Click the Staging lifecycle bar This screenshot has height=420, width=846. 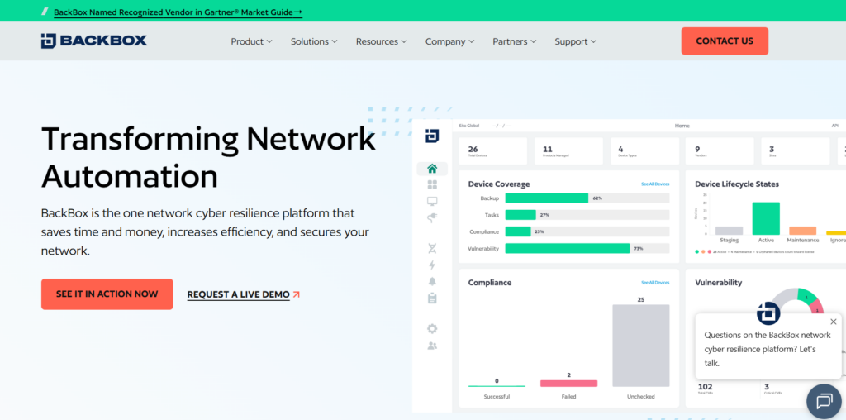coord(729,231)
